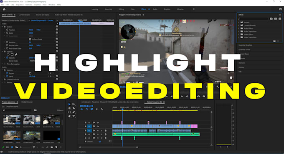
Task: Toggle V1 track output eye
Action: coord(98,127)
